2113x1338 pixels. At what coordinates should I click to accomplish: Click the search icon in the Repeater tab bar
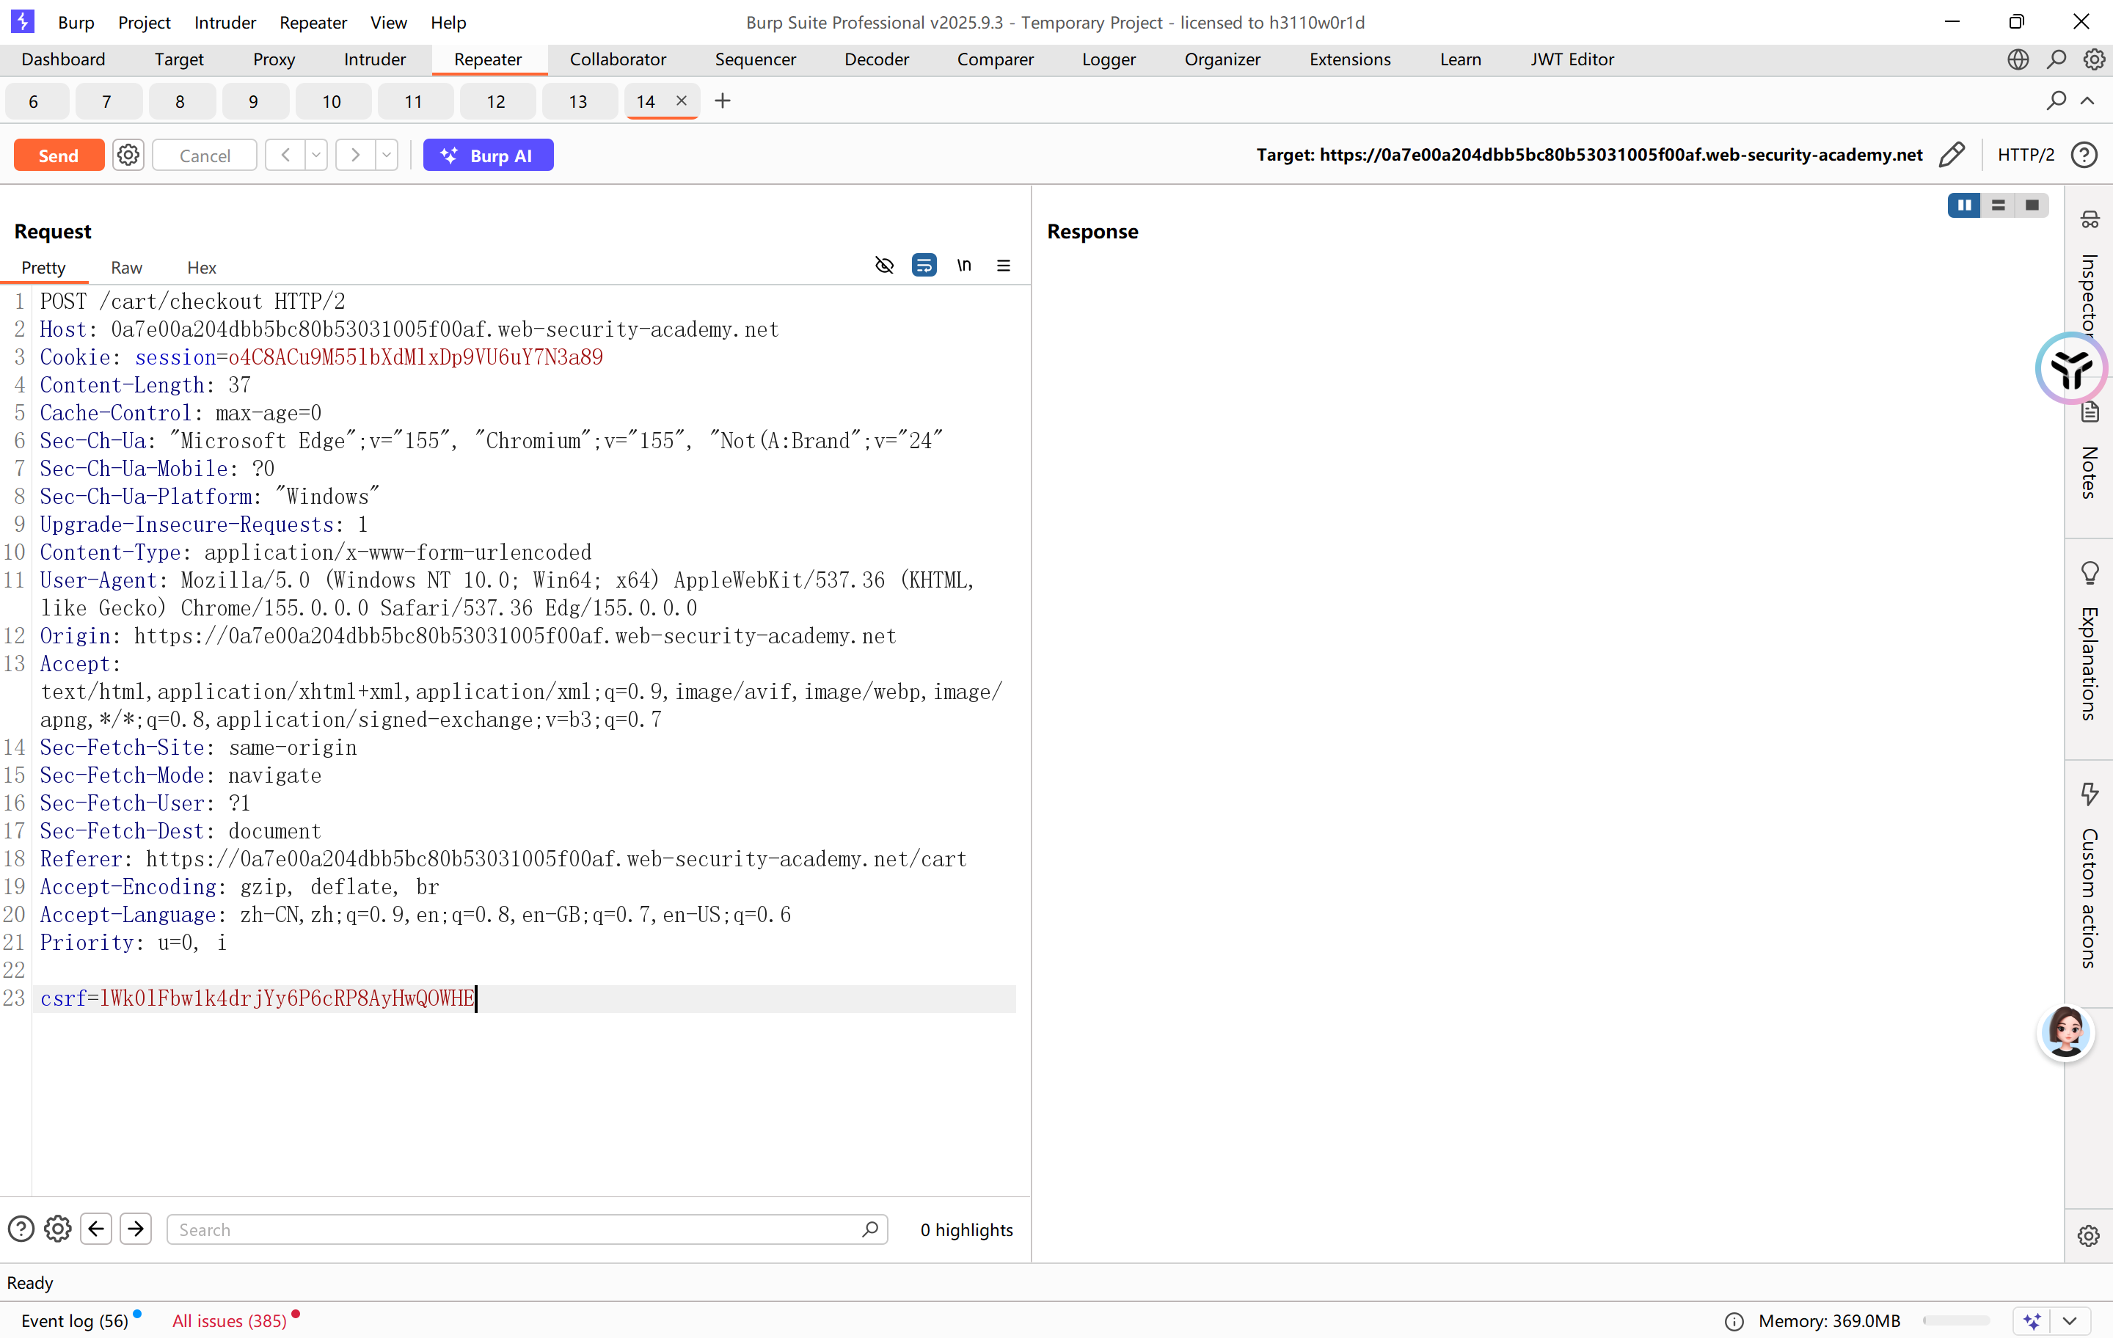pos(2056,101)
